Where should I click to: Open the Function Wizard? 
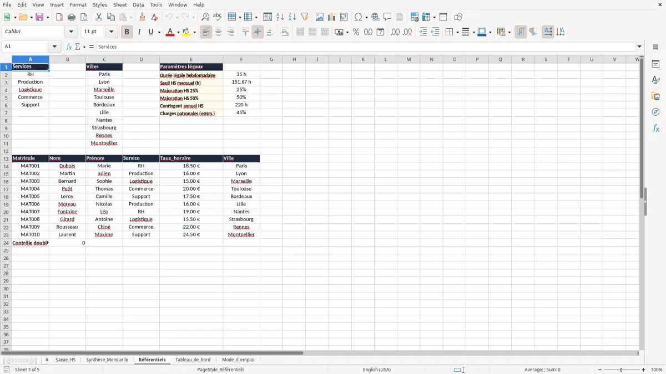(x=69, y=47)
